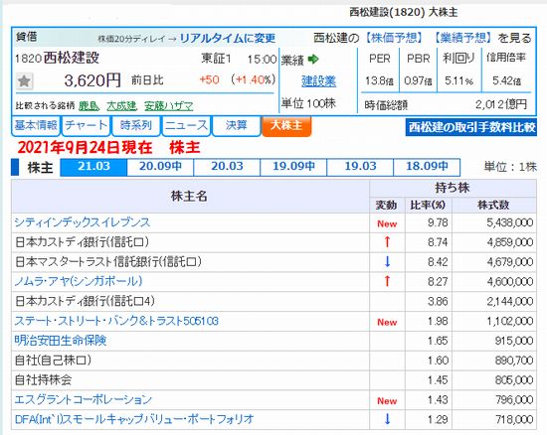The height and width of the screenshot is (435, 547).
Task: Click the row 自社(自己株口)
Action: click(273, 361)
